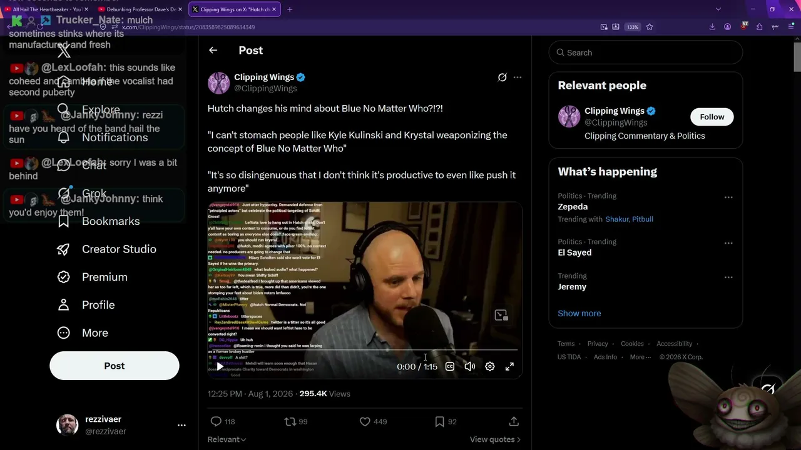The height and width of the screenshot is (450, 801).
Task: Open the Premium page from sidebar
Action: [92, 277]
